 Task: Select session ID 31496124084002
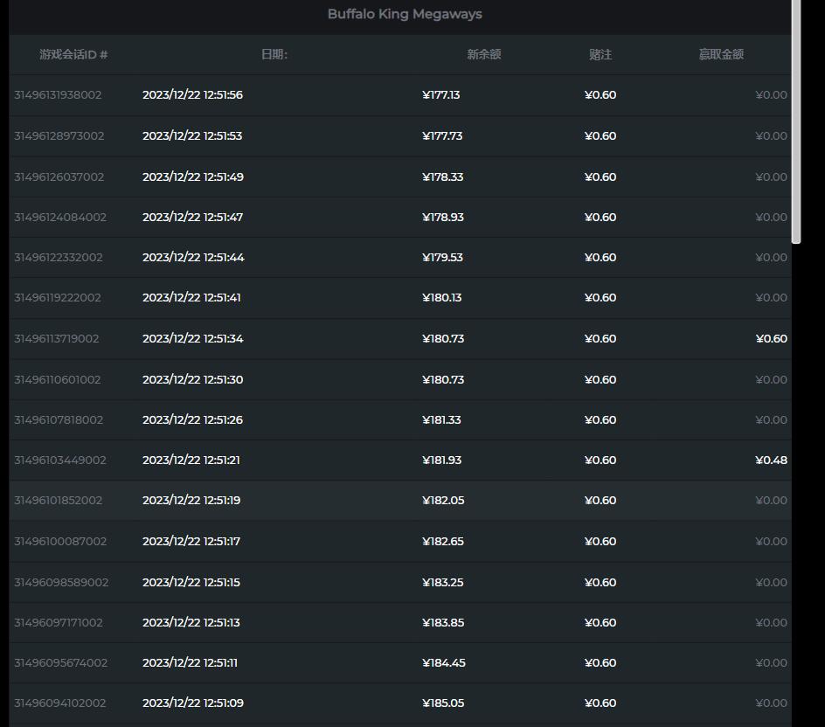coord(60,218)
